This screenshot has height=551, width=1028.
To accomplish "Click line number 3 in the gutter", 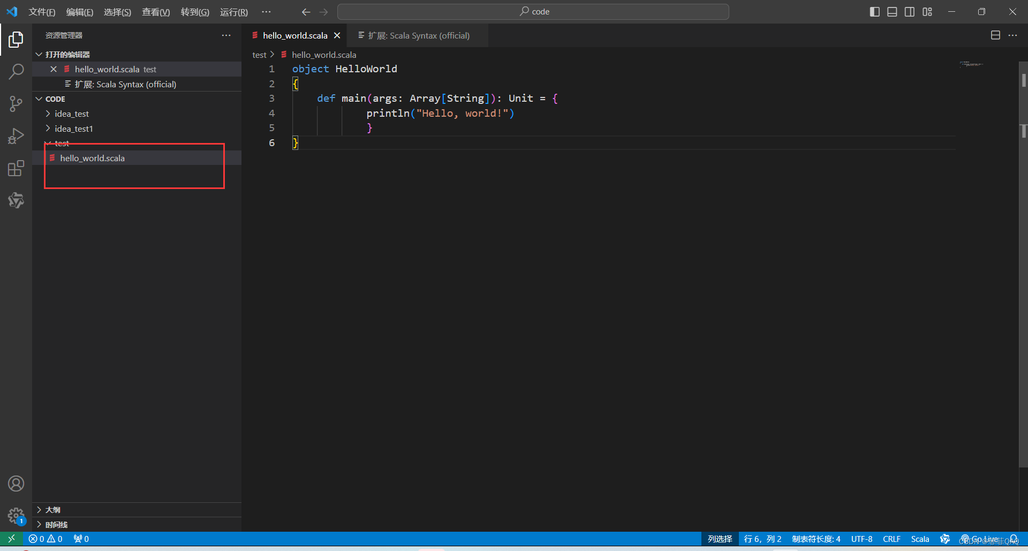I will click(x=271, y=99).
